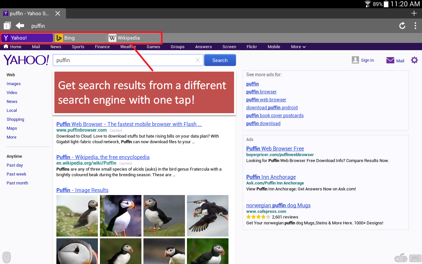The width and height of the screenshot is (422, 264).
Task: Tap the battery status icon
Action: (386, 4)
